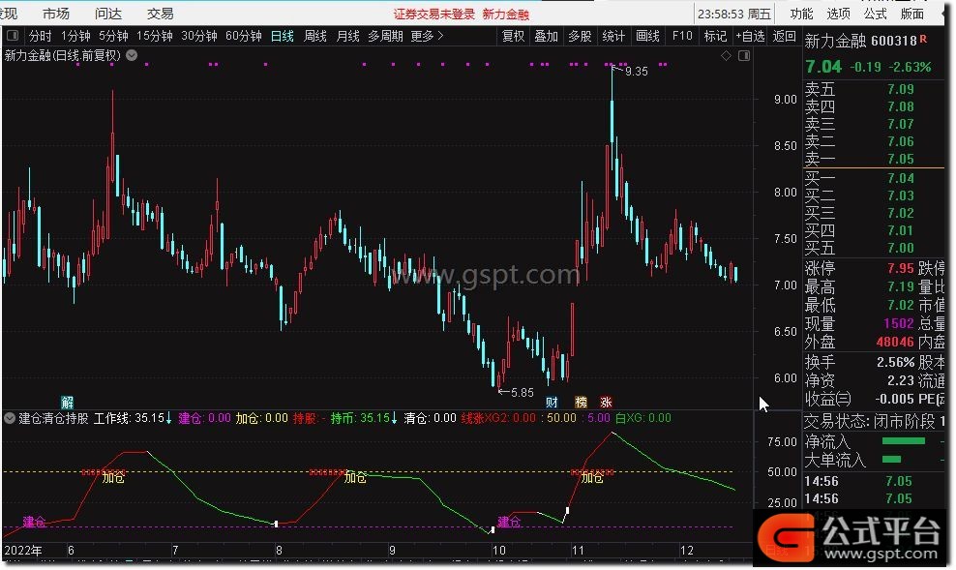Click the 持币: 35.15 indicator value
This screenshot has width=956, height=570.
point(364,418)
